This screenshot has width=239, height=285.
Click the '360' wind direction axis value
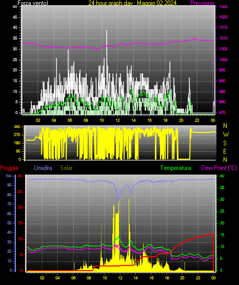[x=17, y=127]
